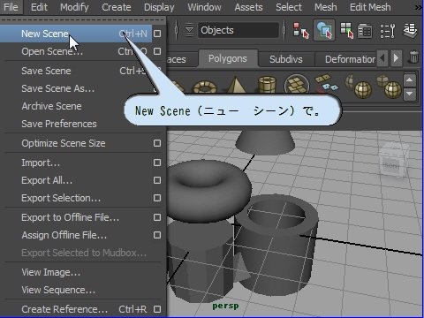Open the Display menu
Screen dimensions: 424x318
[159, 7]
